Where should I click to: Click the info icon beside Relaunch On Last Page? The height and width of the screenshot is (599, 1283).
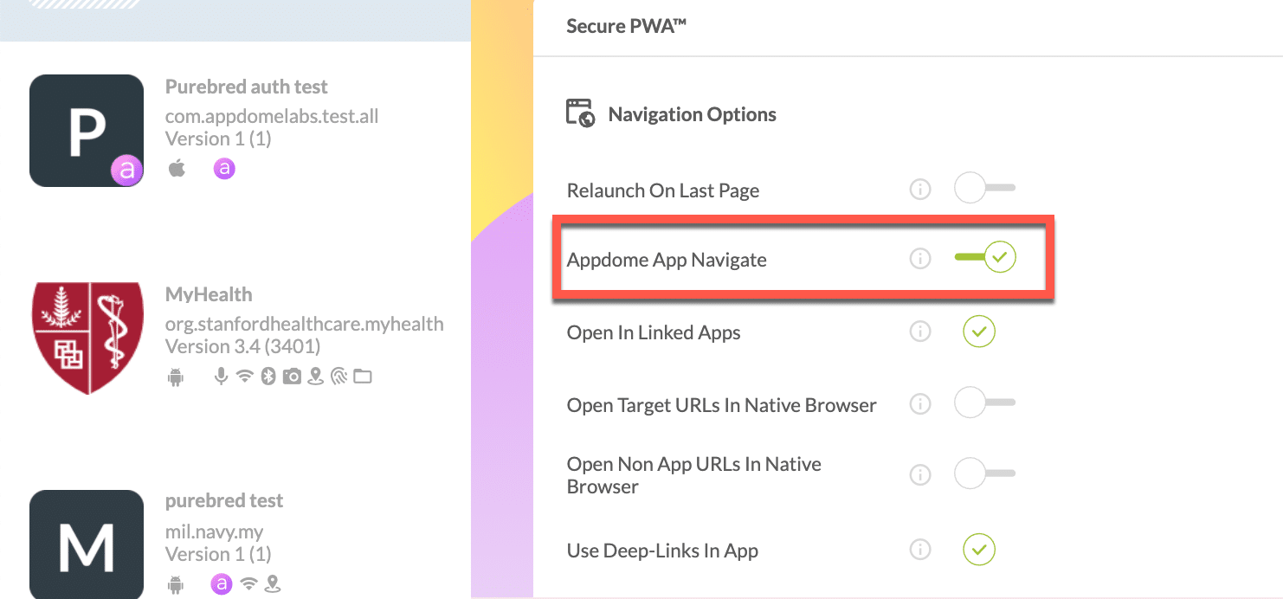(920, 188)
